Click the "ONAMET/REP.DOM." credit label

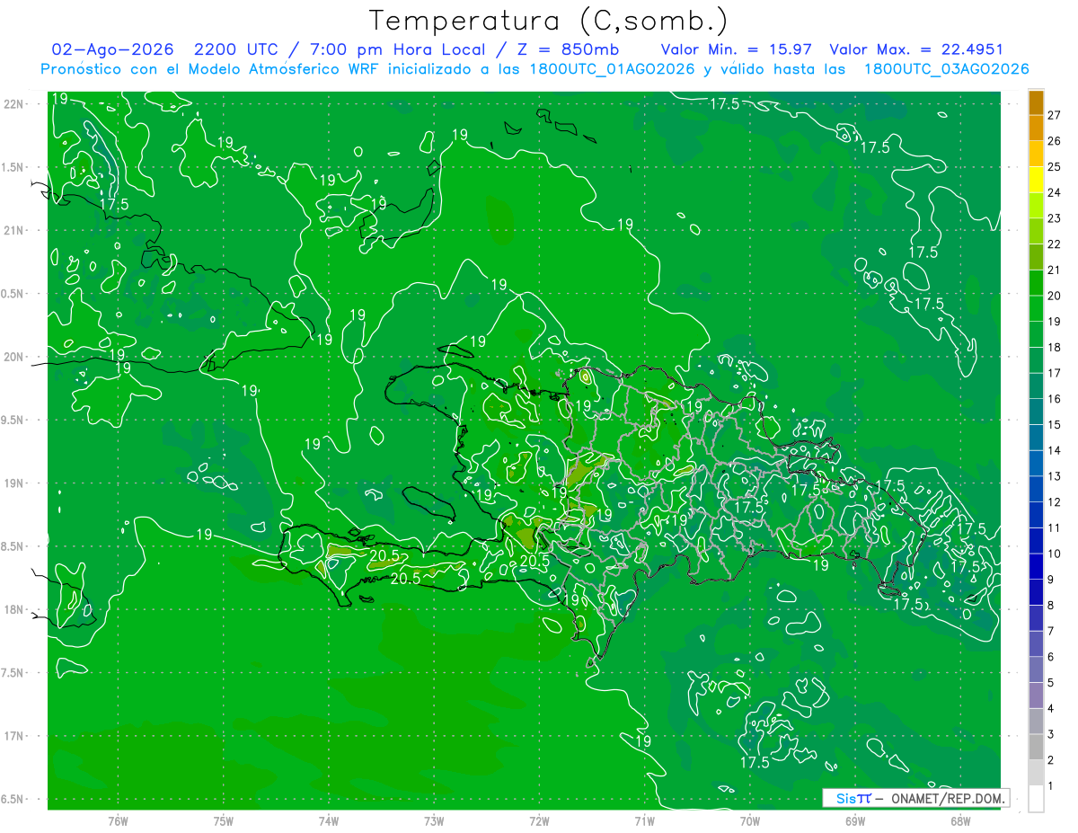coord(948,798)
